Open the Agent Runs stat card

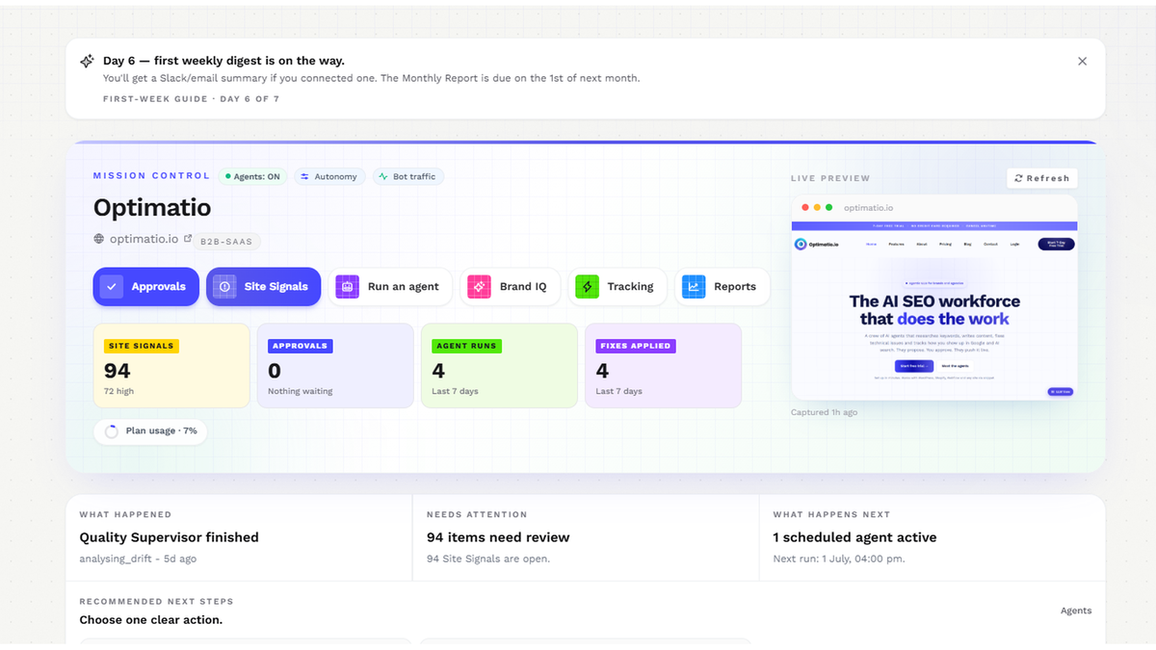[x=499, y=366]
